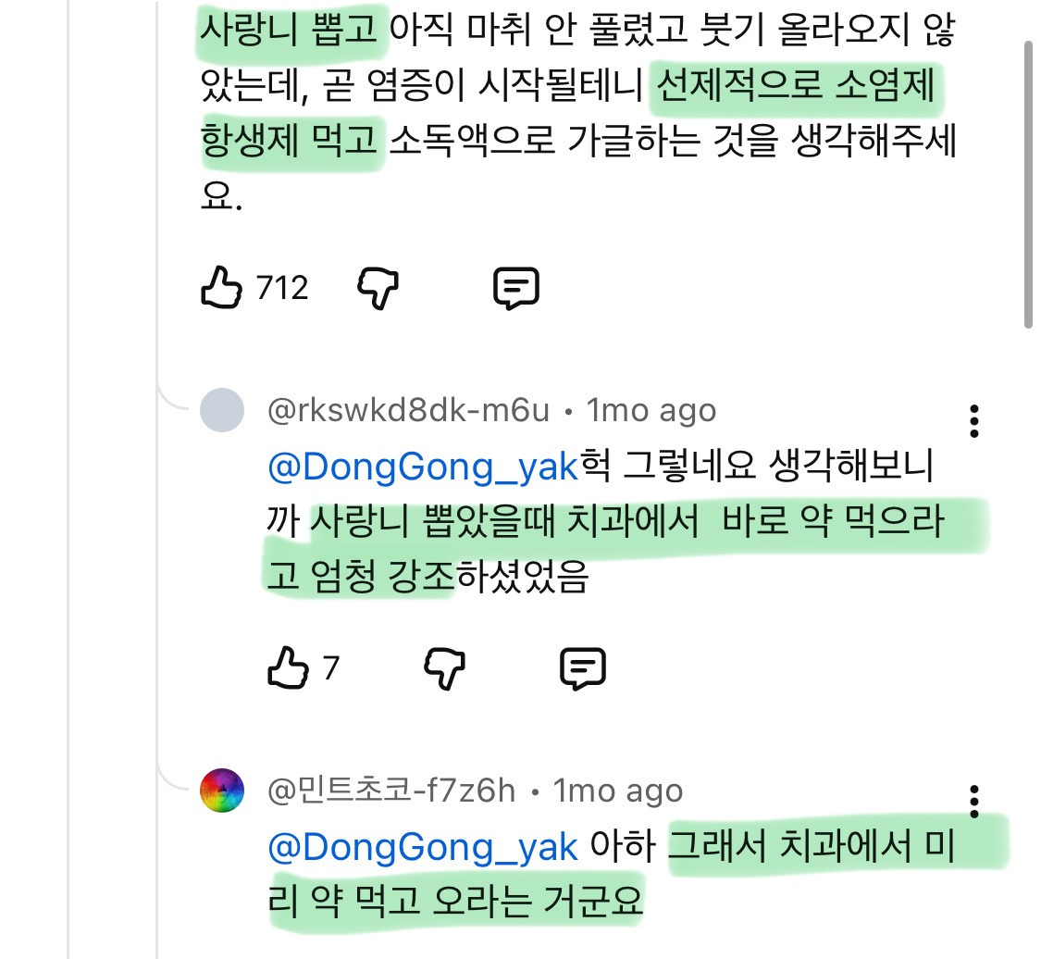The width and height of the screenshot is (1041, 959).
Task: Click @DongGong_yak mention in 민트초코's reply
Action: tap(422, 847)
